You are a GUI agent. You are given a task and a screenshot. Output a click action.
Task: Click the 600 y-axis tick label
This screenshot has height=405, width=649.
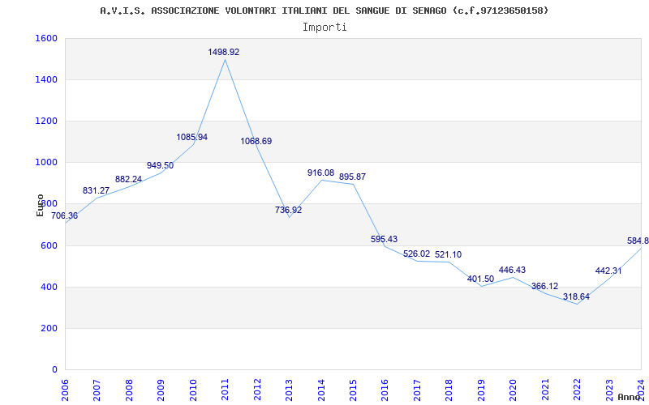click(49, 246)
